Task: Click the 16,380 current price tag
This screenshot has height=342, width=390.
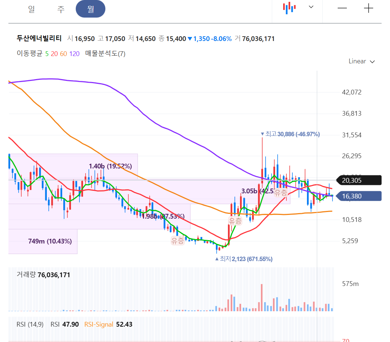Action: [359, 196]
